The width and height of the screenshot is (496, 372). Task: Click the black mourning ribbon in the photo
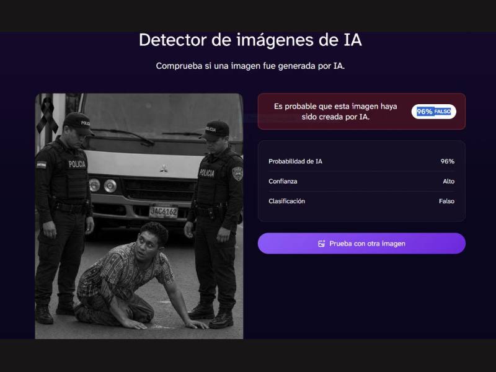[x=47, y=115]
